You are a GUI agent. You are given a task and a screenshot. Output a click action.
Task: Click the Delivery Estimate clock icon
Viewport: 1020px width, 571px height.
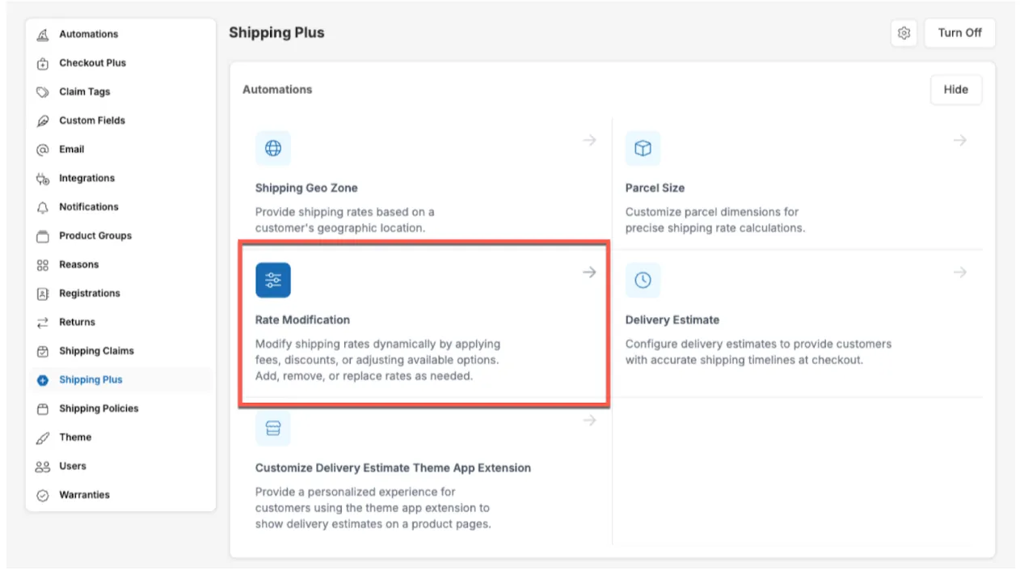[643, 281]
